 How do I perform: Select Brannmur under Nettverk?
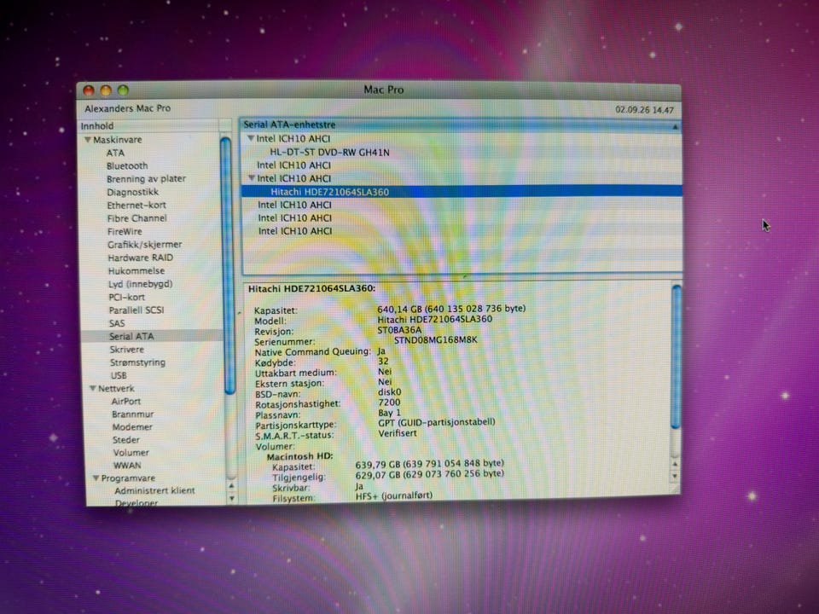[x=133, y=414]
